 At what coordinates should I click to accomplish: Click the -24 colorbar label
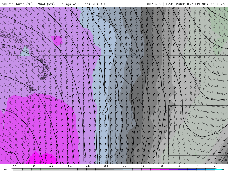tap(105, 166)
